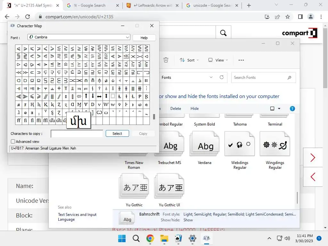Go to the next character red arrow
Viewport: 328px width, 246px height.
coord(313,158)
